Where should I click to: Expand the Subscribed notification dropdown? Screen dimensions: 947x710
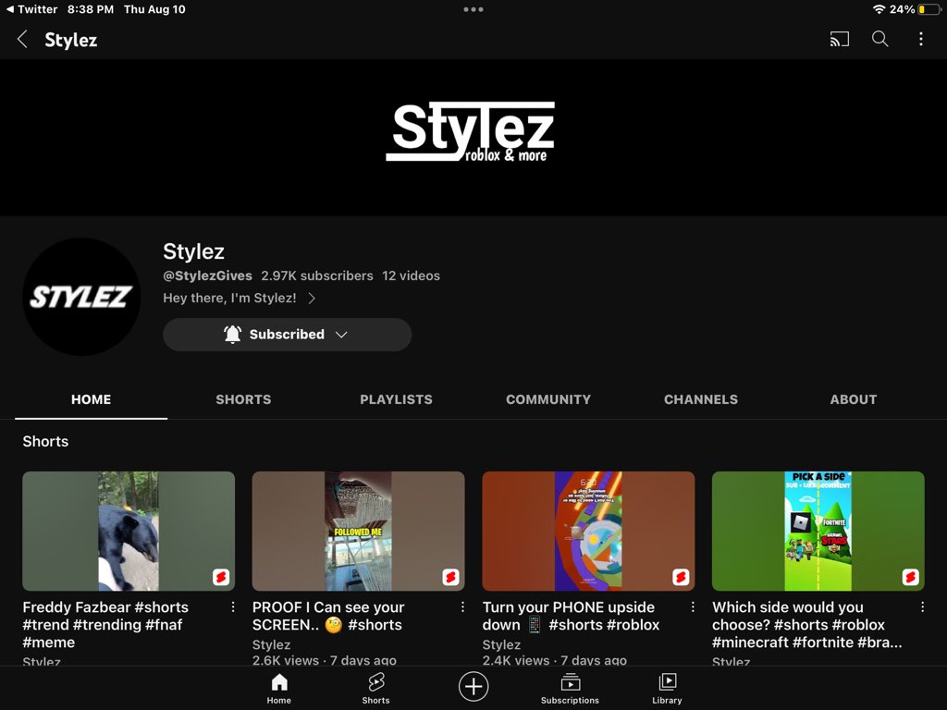[287, 335]
